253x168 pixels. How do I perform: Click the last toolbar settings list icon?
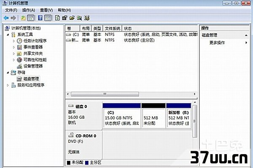(x=87, y=18)
